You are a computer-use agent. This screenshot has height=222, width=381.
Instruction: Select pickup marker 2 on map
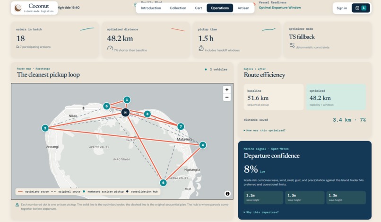pyautogui.click(x=45, y=128)
